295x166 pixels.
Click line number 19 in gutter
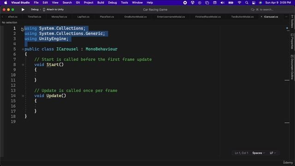point(13,122)
